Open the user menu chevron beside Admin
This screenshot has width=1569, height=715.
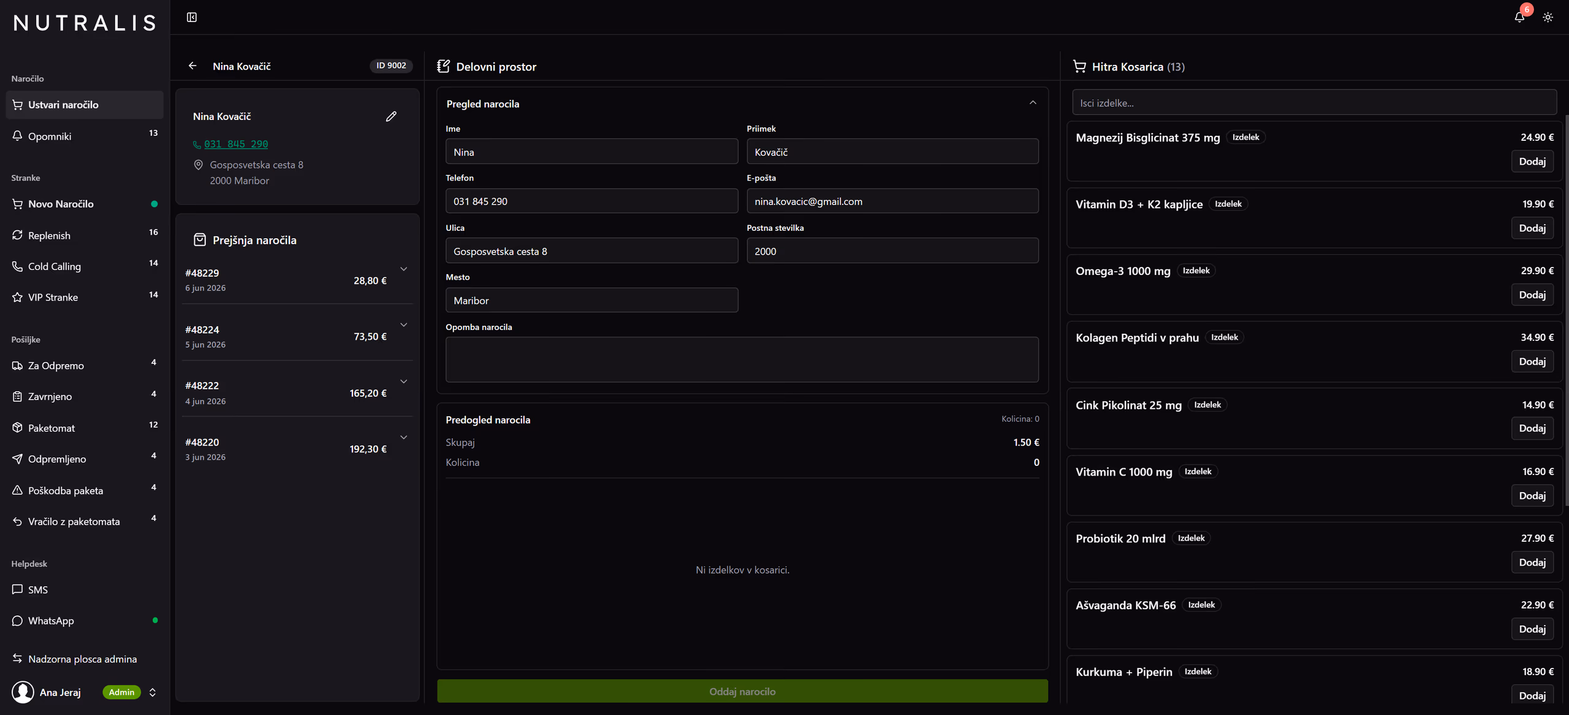click(153, 692)
